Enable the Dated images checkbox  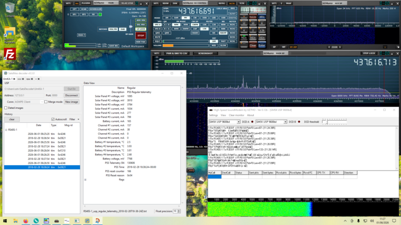pos(6,108)
